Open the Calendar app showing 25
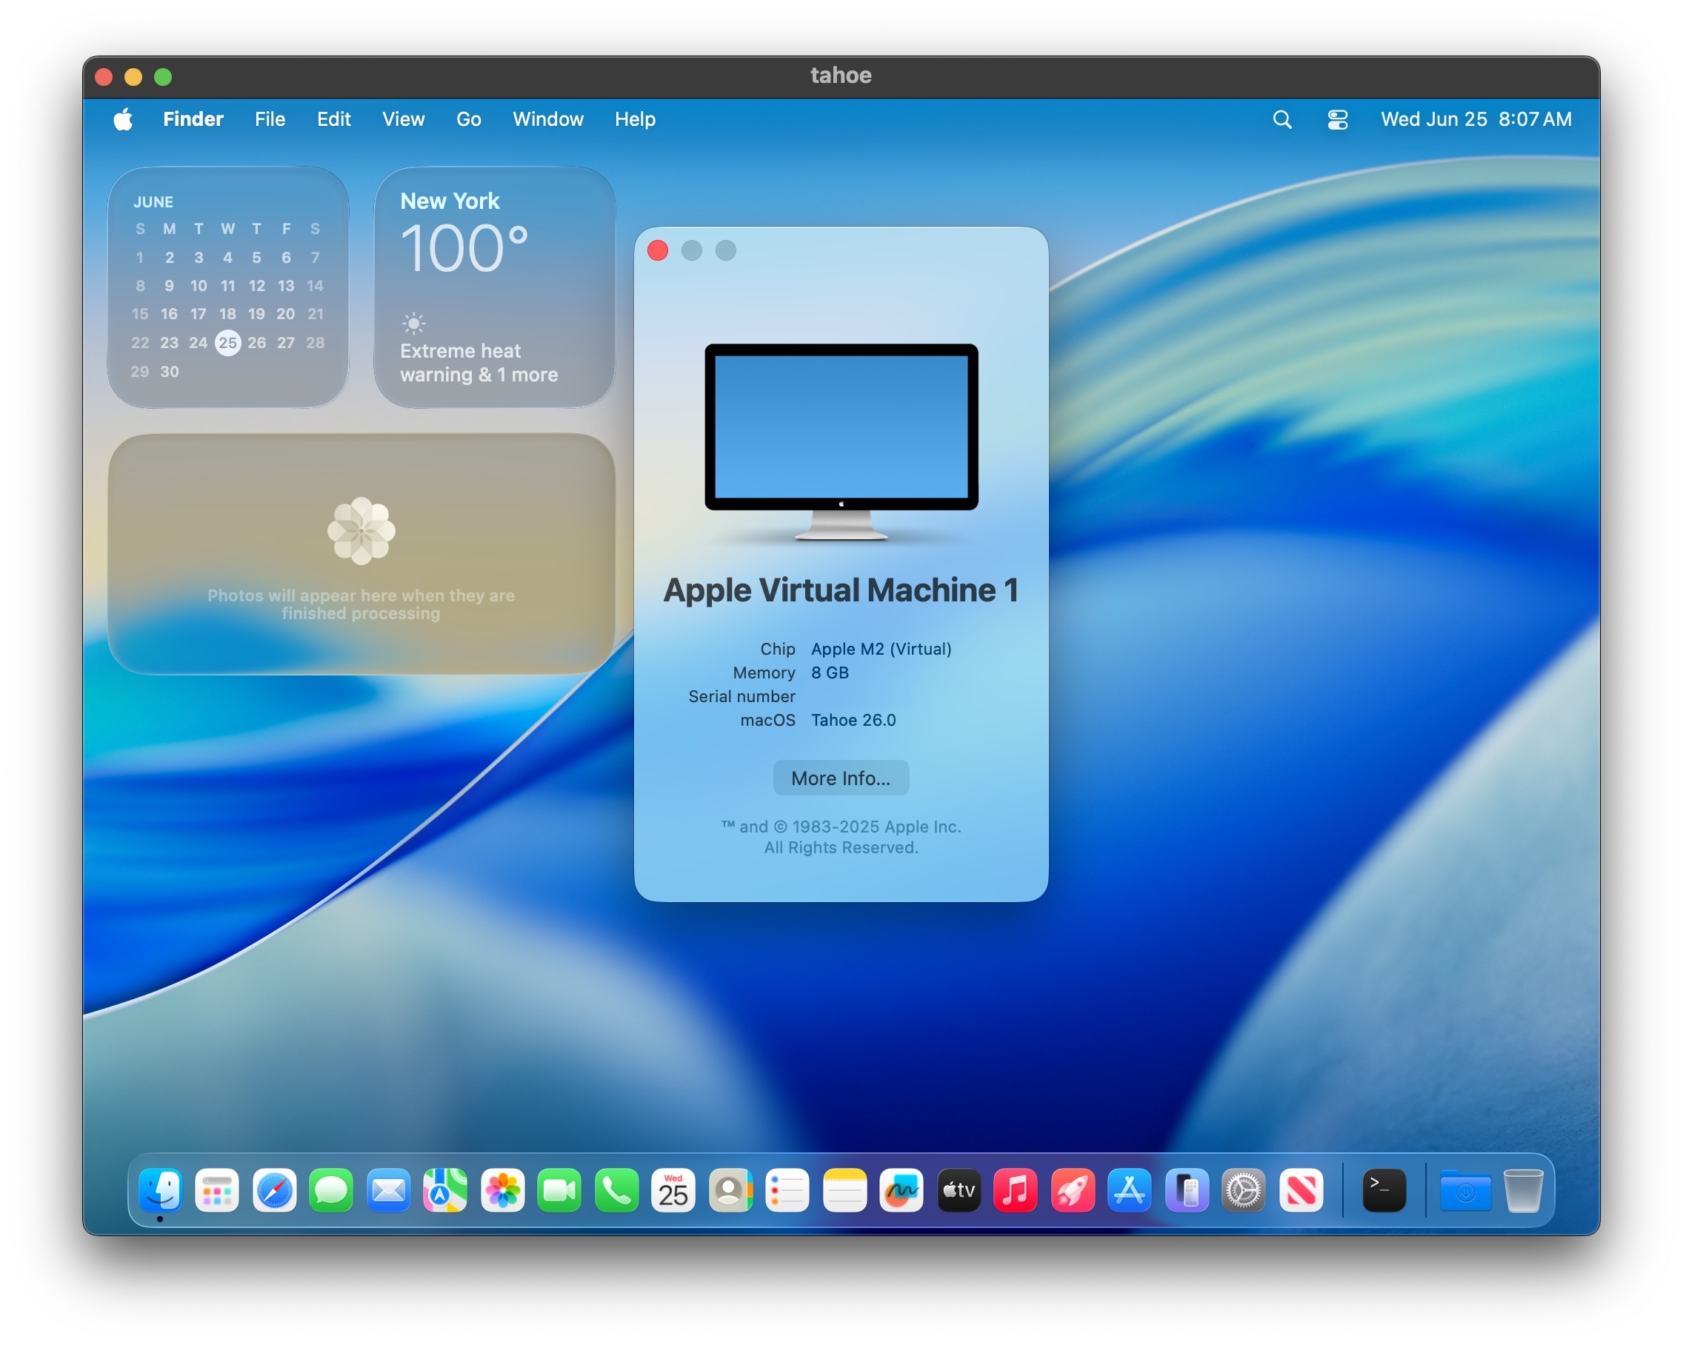This screenshot has height=1345, width=1683. point(673,1189)
